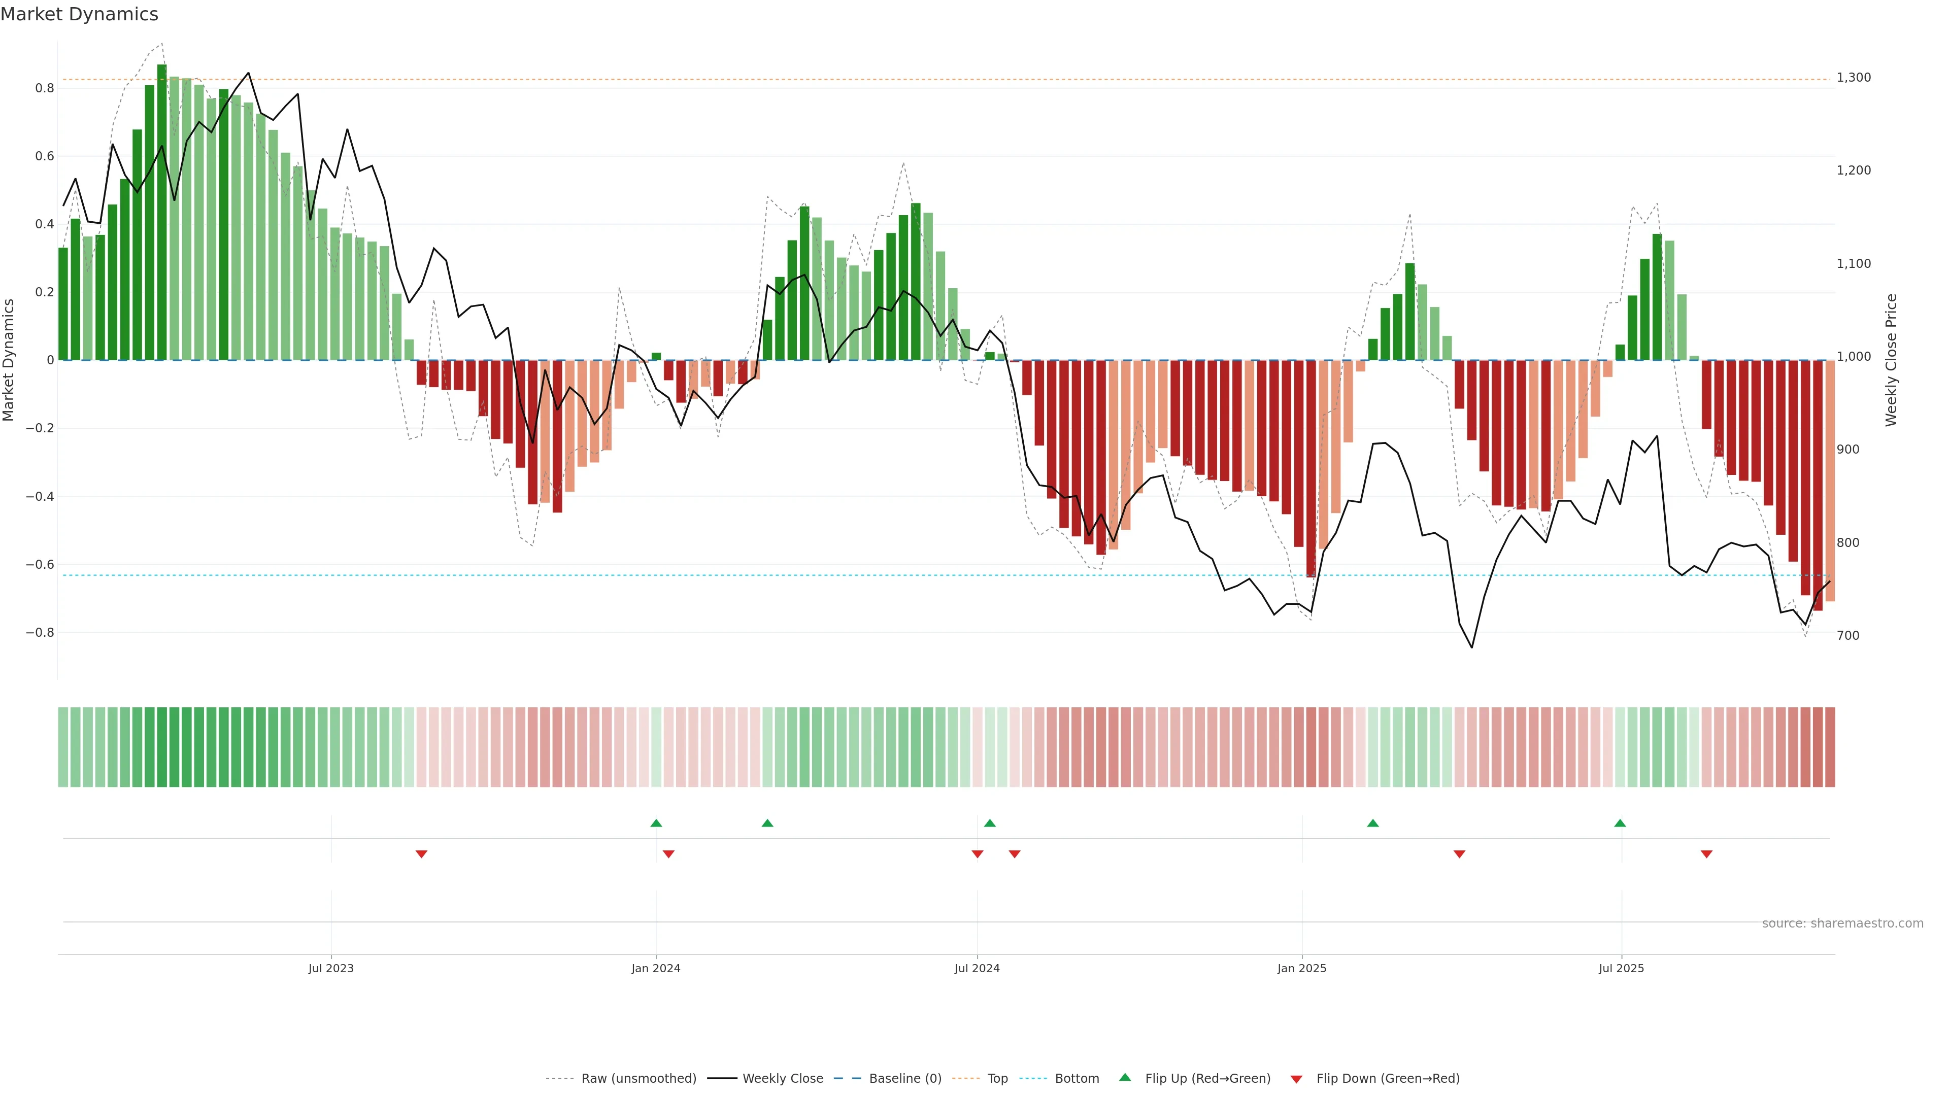The height and width of the screenshot is (1096, 1949).
Task: Click the last red flip-down marker after Jul 2025
Action: (x=1706, y=854)
